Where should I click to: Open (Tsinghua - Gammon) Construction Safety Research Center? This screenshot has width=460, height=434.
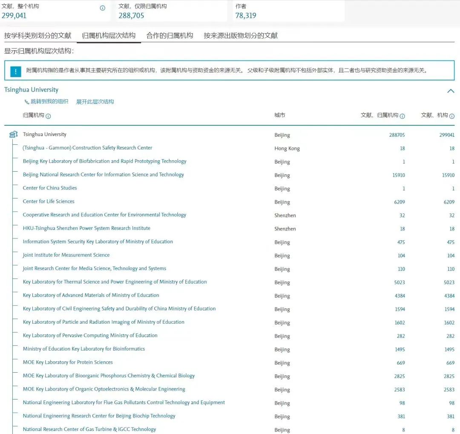(87, 148)
